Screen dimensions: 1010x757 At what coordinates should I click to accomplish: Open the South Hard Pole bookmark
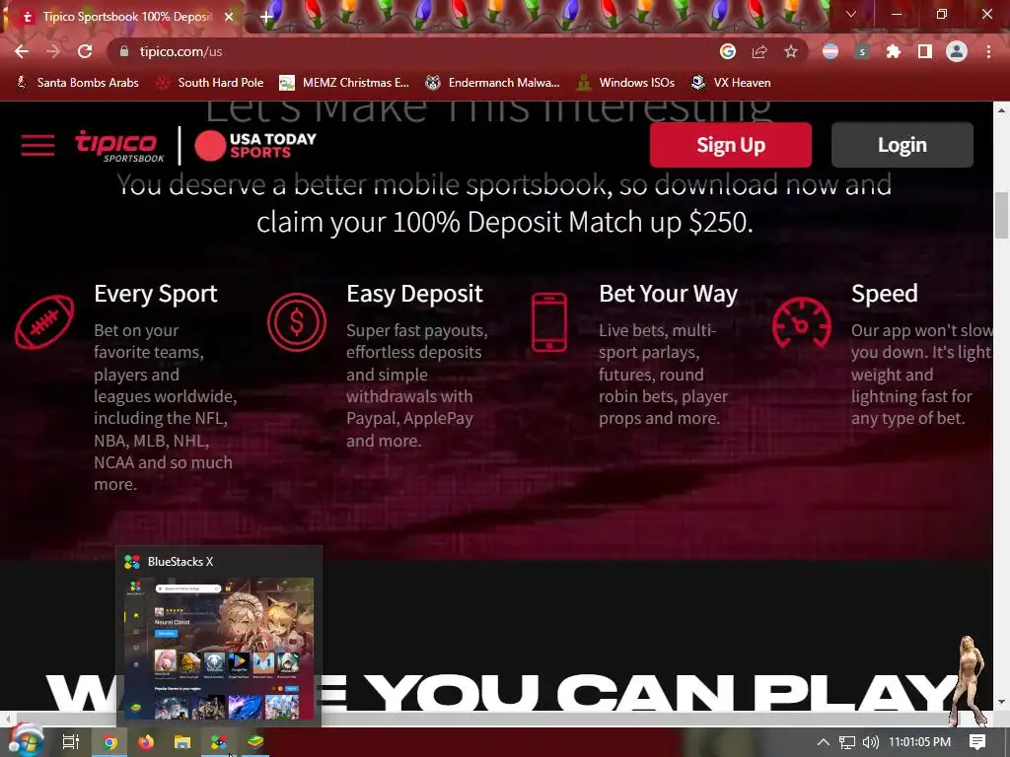point(210,83)
